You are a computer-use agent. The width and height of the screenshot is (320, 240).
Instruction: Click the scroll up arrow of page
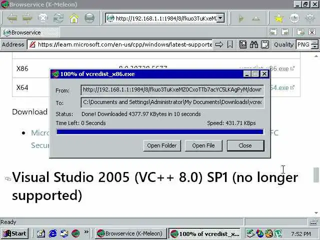click(316, 56)
